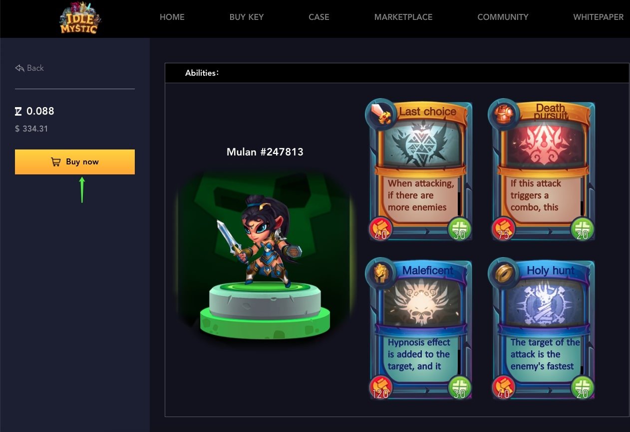Click the red attack badge showing 75
630x432 pixels.
click(503, 229)
